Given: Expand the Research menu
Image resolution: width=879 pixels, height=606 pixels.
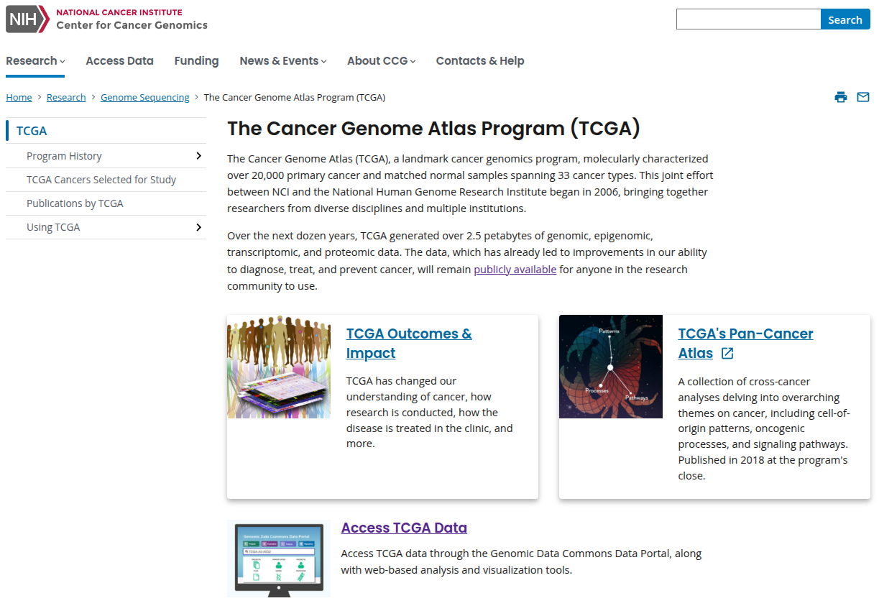Looking at the screenshot, I should 35,61.
